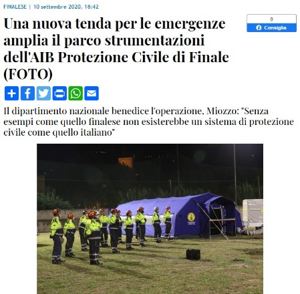Share the article on Facebook
Viewport: 300px width, 294px height.
pyautogui.click(x=27, y=94)
